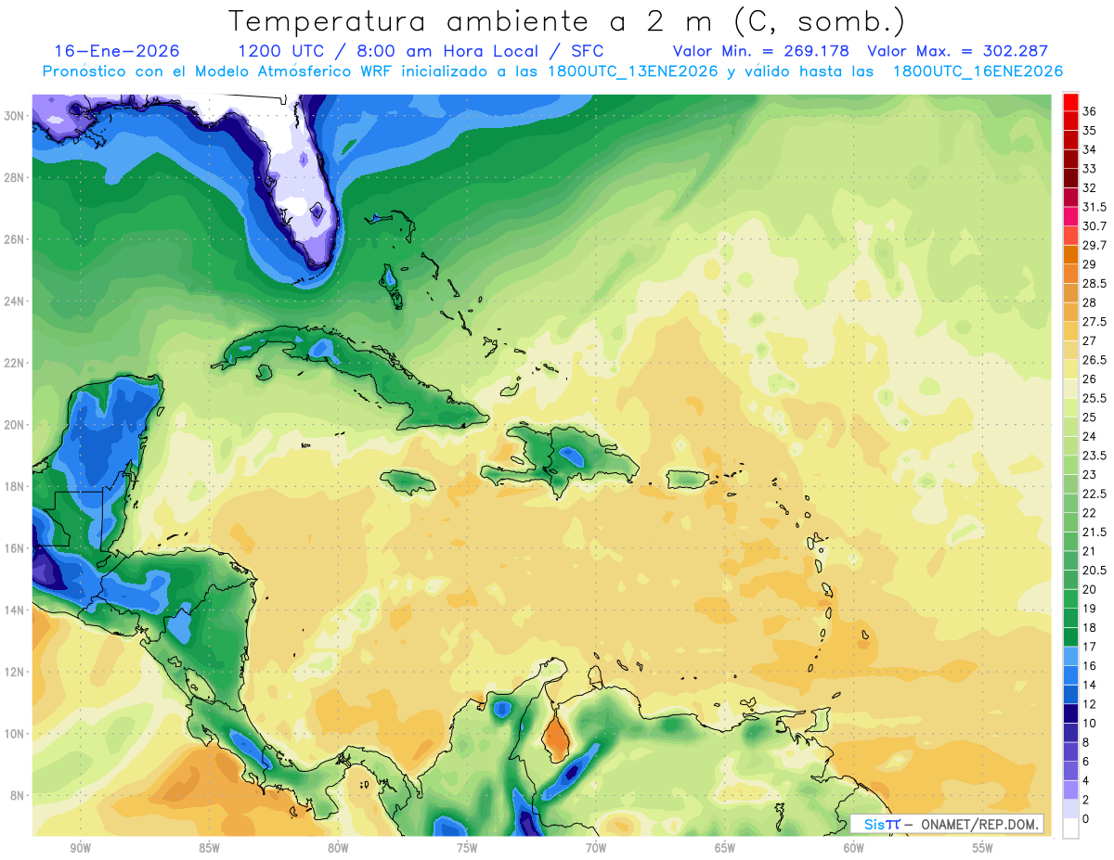Click the 22N latitude label
The image size is (1114, 860).
14,363
